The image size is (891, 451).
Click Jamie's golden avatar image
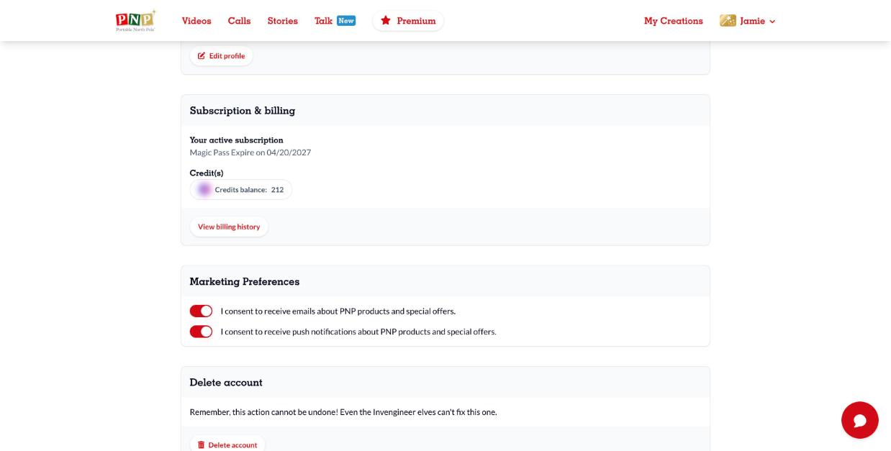(728, 21)
